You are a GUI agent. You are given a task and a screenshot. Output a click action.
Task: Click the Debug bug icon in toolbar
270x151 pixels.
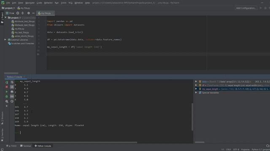tap(265, 8)
